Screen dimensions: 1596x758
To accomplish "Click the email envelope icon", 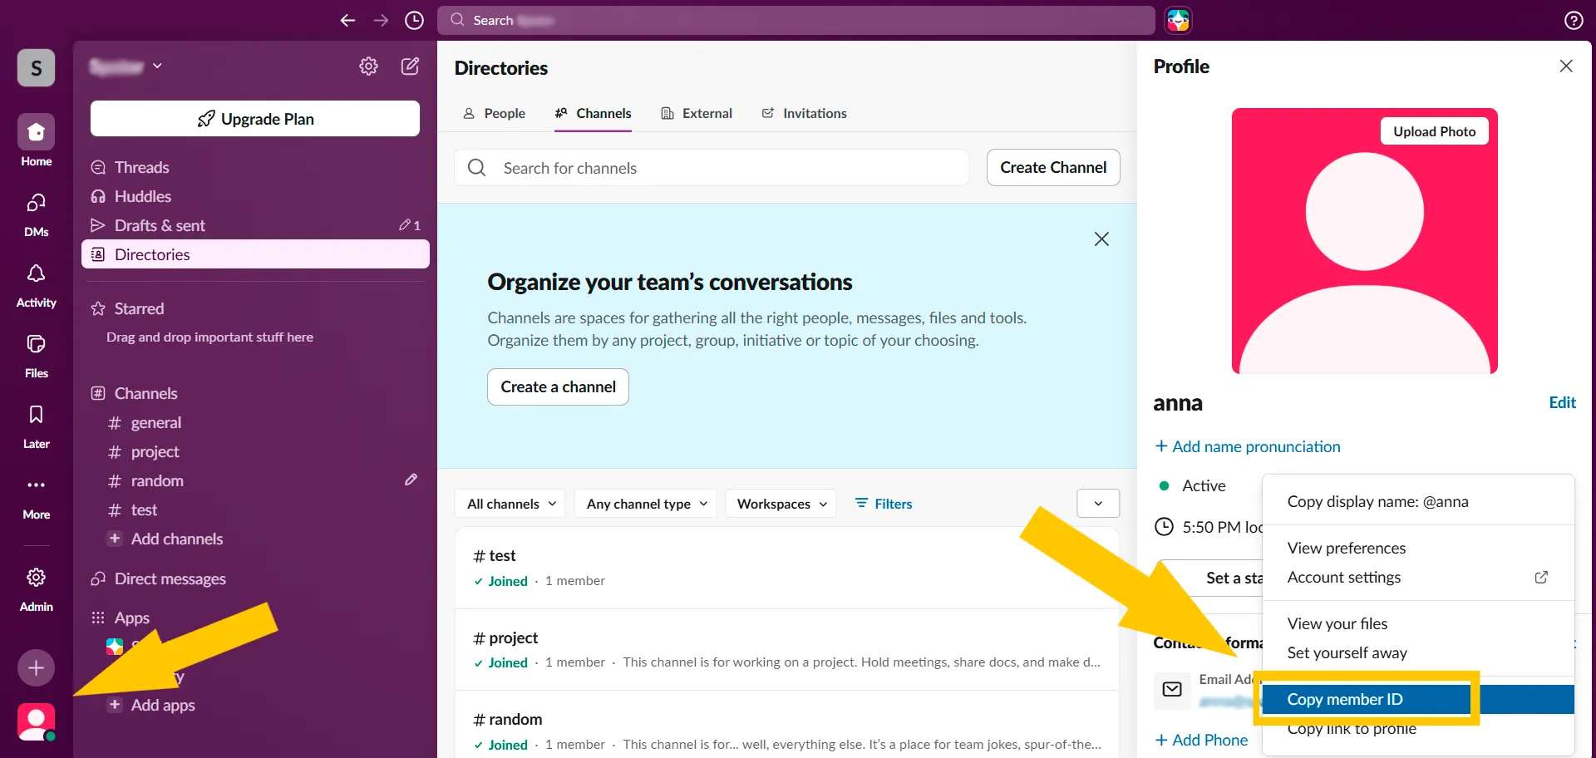I will pyautogui.click(x=1172, y=689).
